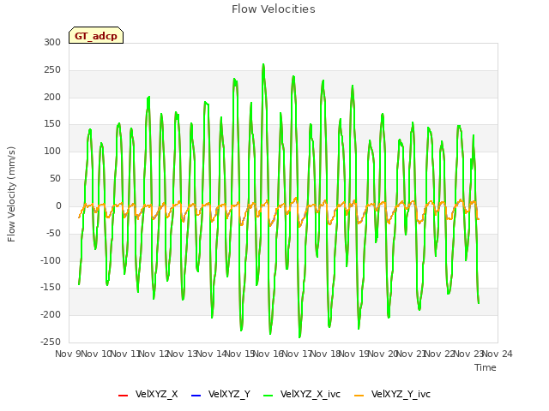Click the 100 y-axis tick label

tap(52, 152)
